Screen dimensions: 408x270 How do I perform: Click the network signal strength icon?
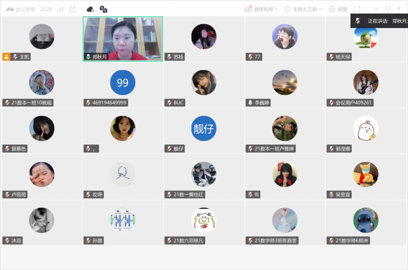pos(60,9)
